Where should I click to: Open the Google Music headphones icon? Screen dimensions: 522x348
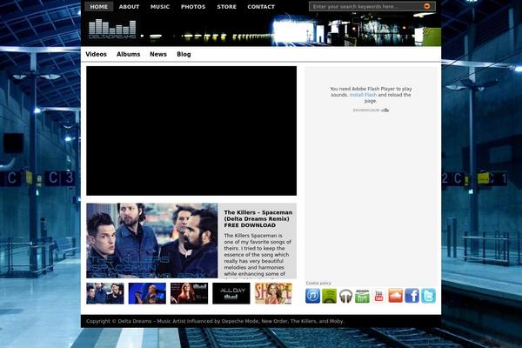[345, 296]
